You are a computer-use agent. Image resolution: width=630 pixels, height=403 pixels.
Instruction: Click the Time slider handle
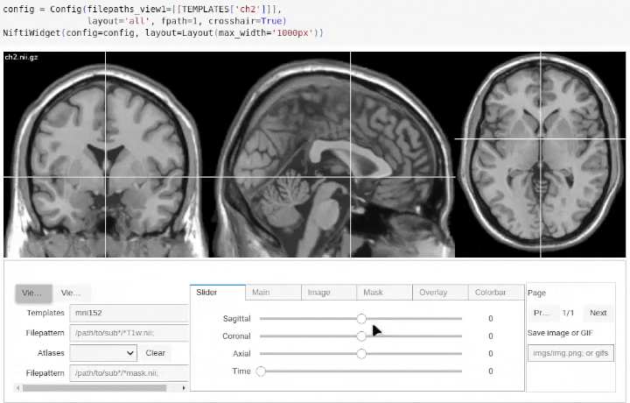click(261, 371)
